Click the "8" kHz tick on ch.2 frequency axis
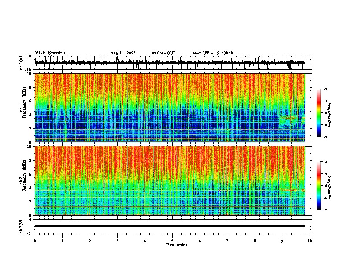The width and height of the screenshot is (349, 270). 31,161
